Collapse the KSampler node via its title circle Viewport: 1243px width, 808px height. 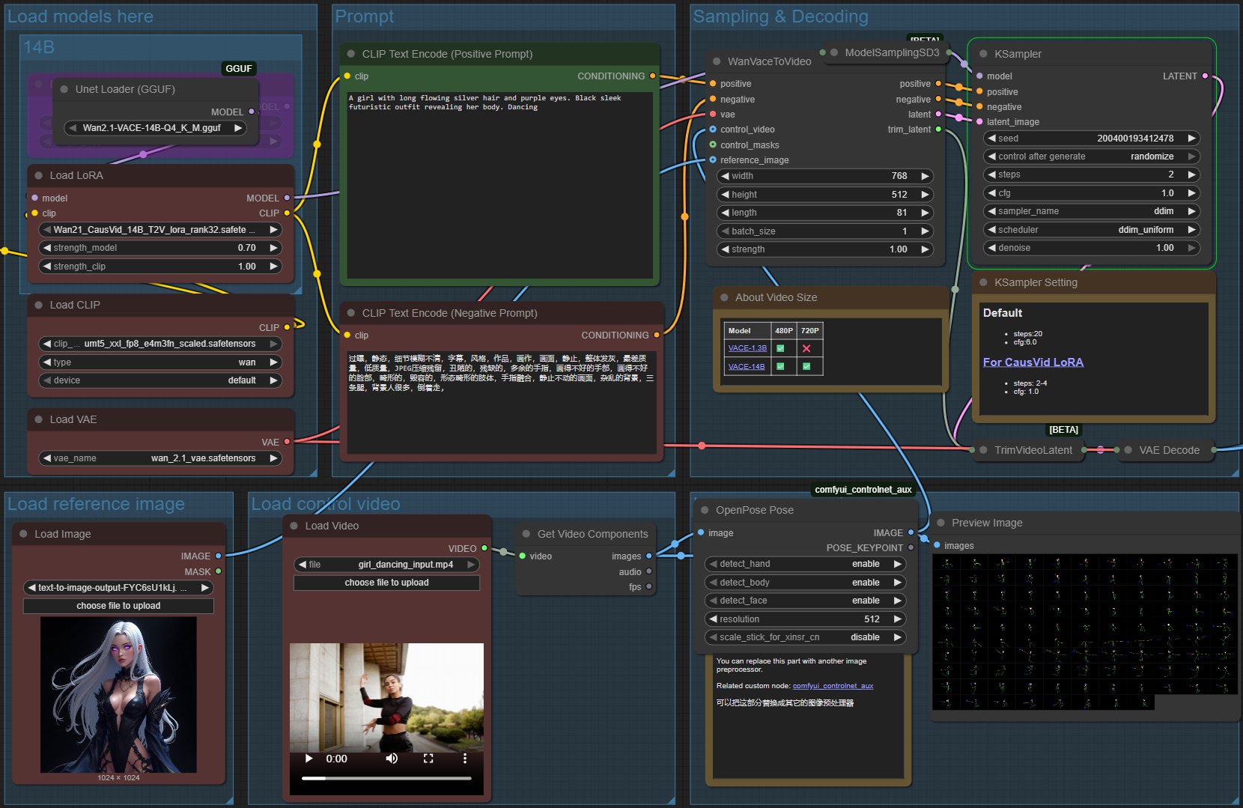click(x=984, y=53)
